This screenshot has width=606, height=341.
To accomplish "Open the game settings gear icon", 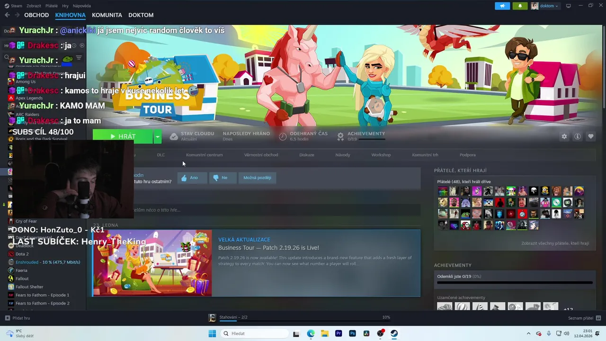I will point(564,136).
